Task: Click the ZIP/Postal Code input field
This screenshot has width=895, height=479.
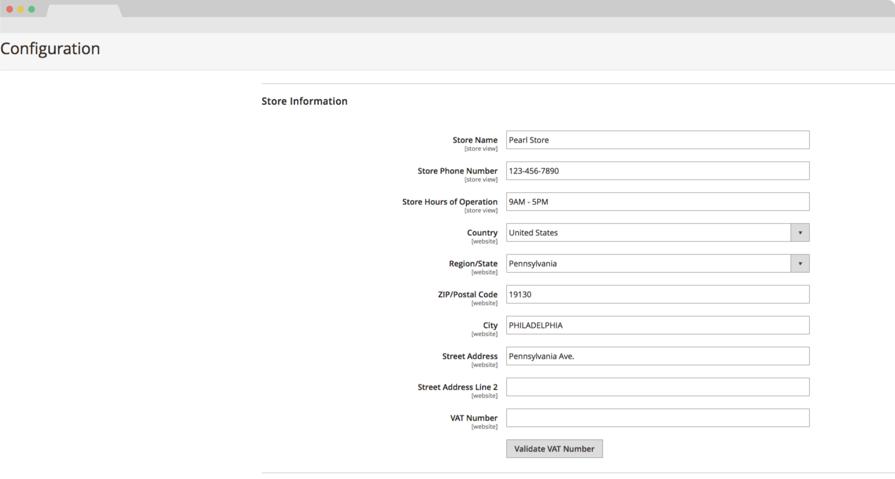Action: tap(657, 294)
